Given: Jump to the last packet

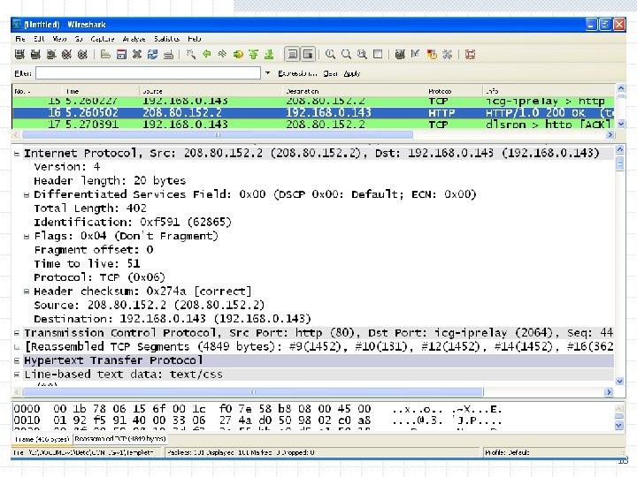Looking at the screenshot, I should pos(269,54).
